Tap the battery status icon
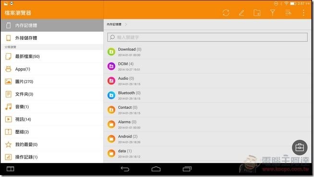314x177 pixels. [293, 3]
